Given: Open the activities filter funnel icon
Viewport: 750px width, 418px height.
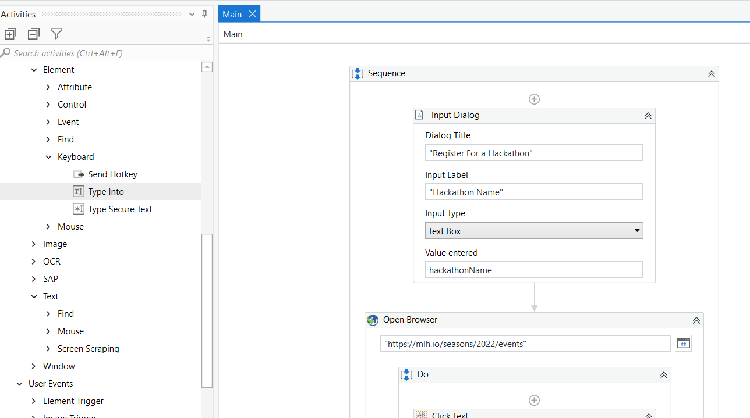Looking at the screenshot, I should [56, 34].
